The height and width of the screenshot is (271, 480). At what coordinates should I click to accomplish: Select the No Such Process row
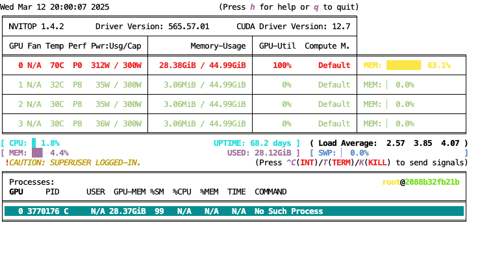coord(234,211)
